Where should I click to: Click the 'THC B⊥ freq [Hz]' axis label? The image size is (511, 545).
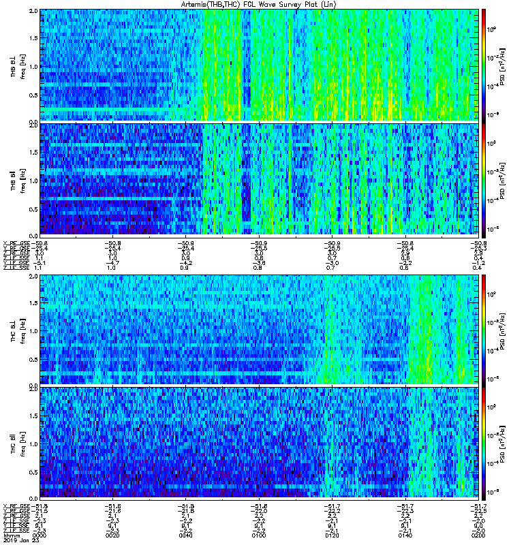(18, 331)
